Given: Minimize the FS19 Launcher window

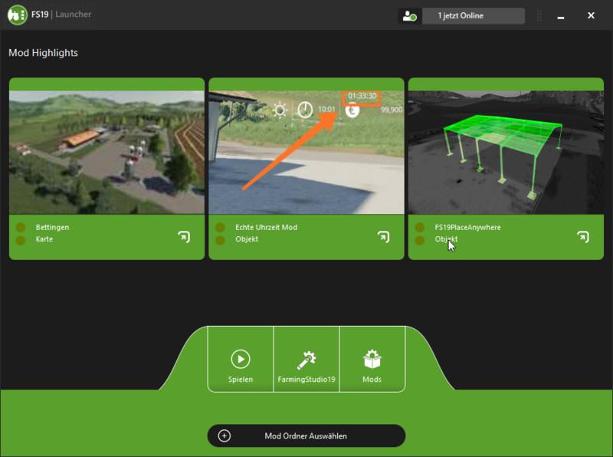Looking at the screenshot, I should click(x=565, y=15).
